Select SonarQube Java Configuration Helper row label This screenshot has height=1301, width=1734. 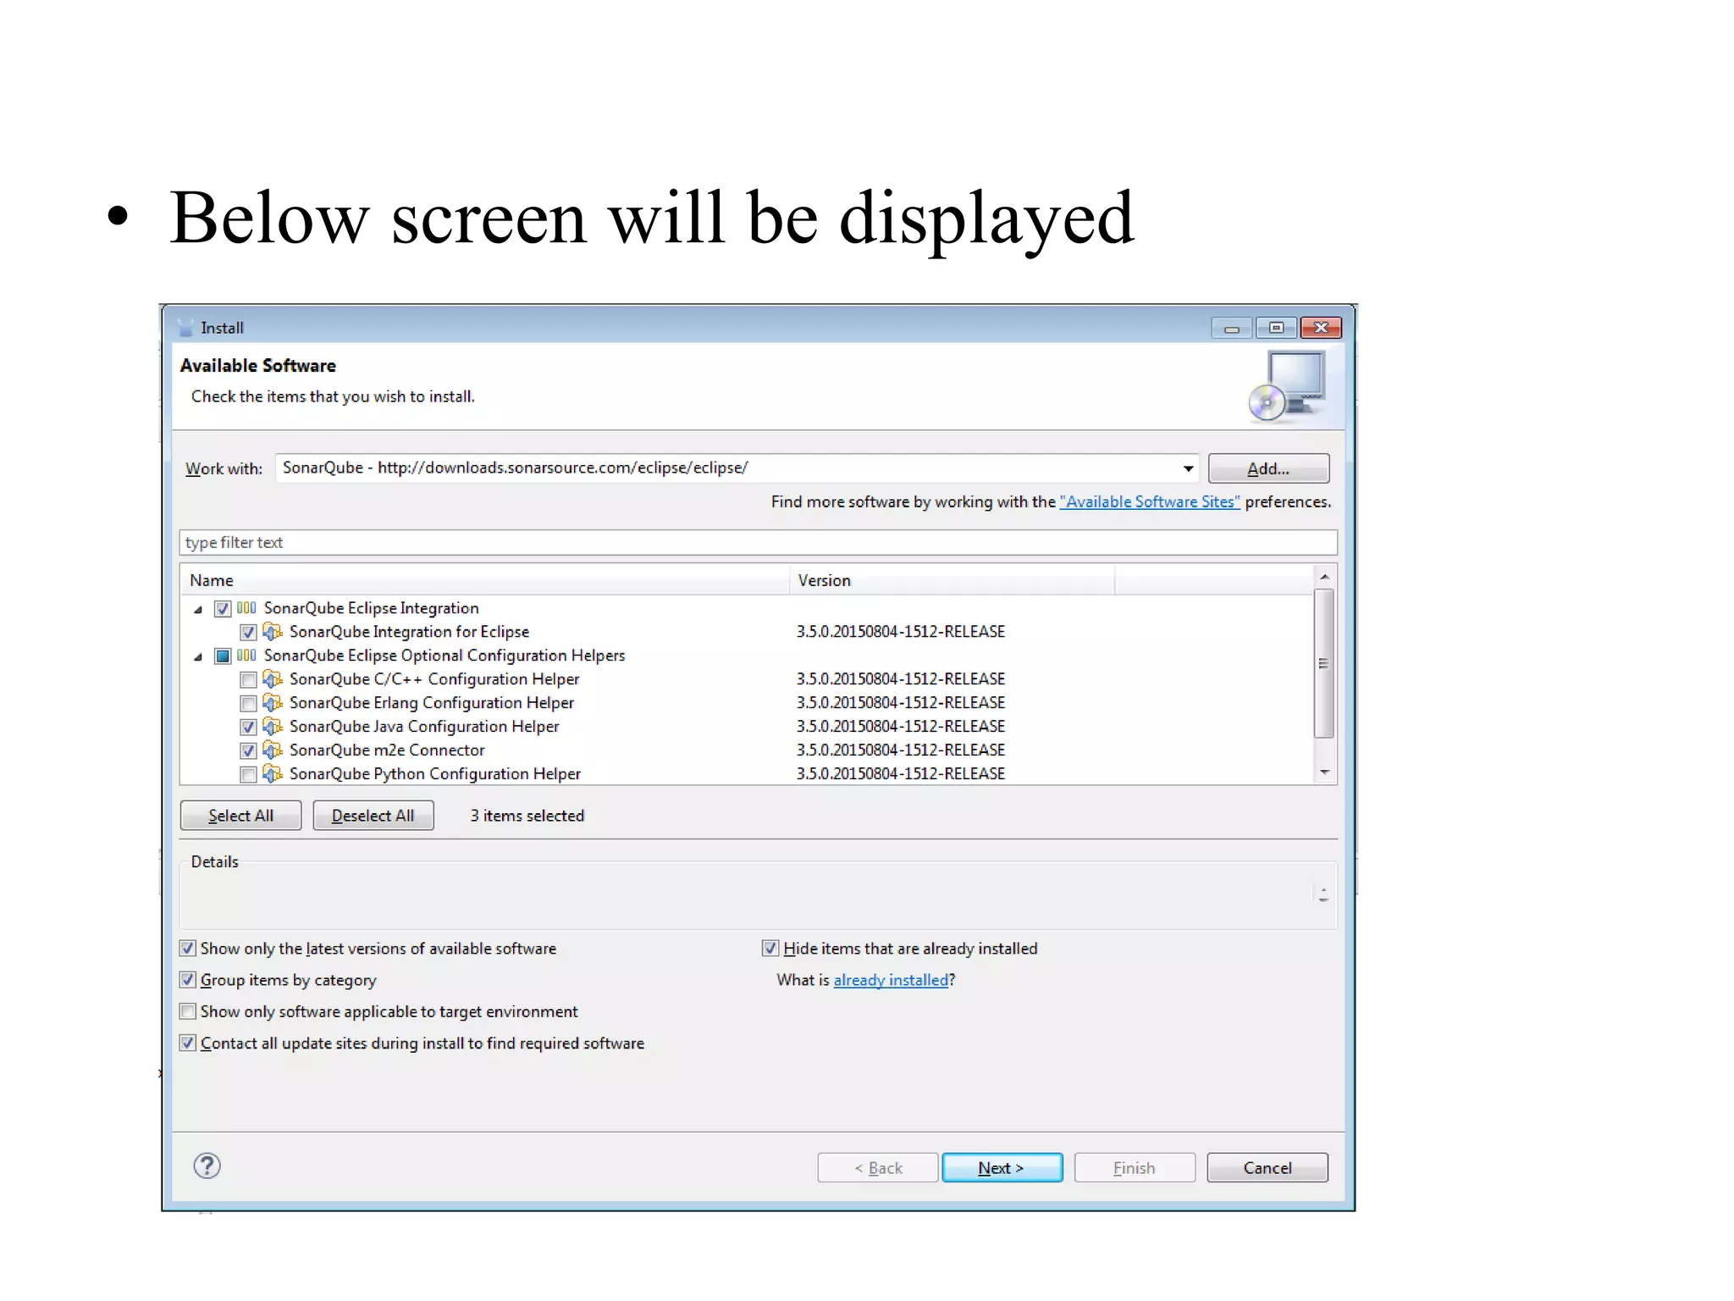pos(424,727)
